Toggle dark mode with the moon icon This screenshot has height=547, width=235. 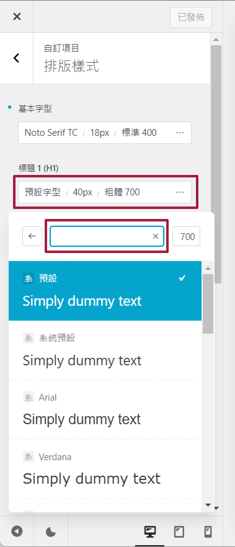(51, 531)
